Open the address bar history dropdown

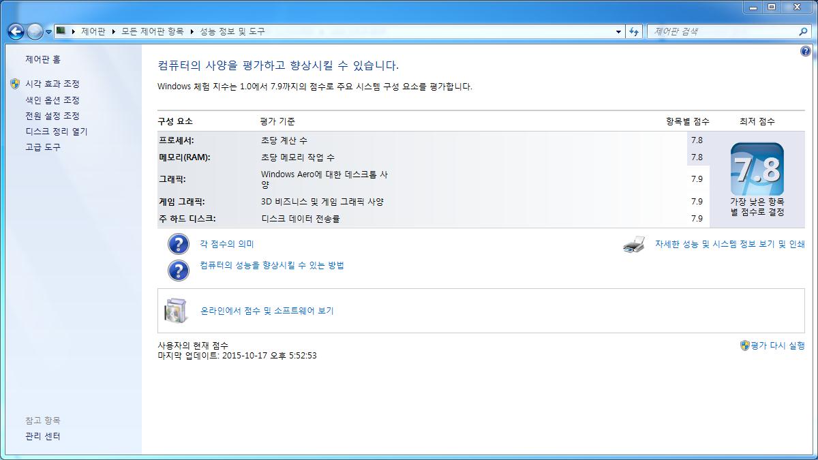[619, 31]
